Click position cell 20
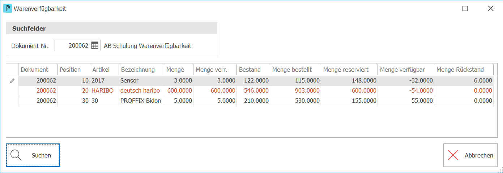The width and height of the screenshot is (503, 173). pyautogui.click(x=74, y=91)
